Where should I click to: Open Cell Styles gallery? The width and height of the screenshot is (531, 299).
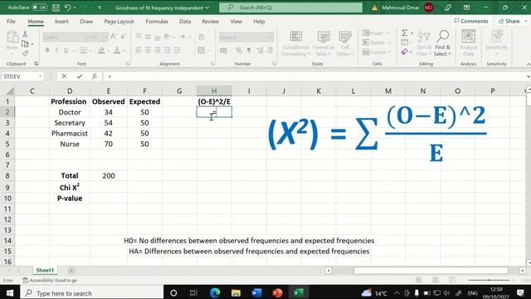coord(345,44)
